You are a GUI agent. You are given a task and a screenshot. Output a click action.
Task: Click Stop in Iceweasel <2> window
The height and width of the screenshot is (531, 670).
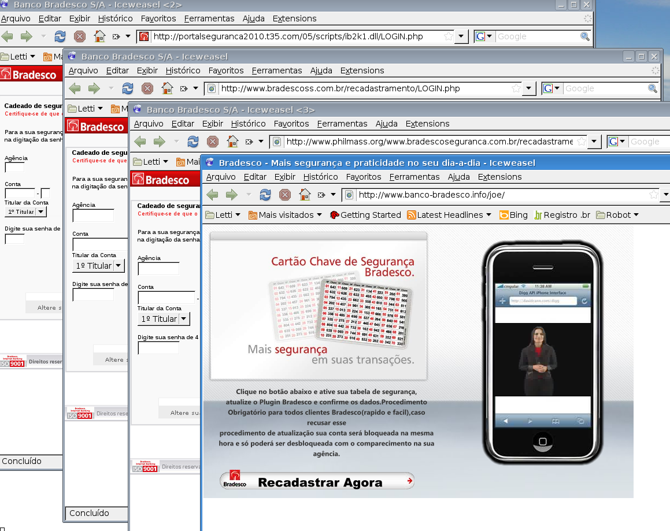coord(80,36)
